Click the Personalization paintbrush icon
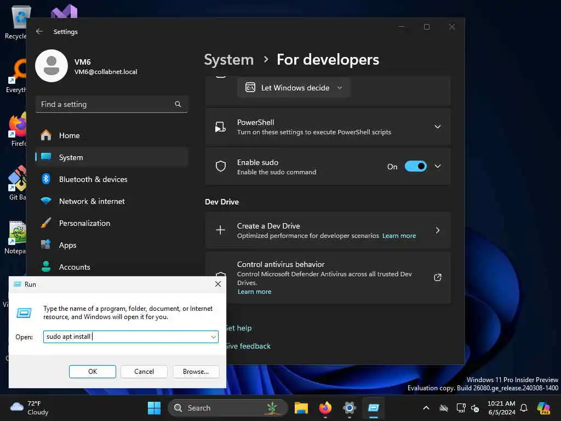561x421 pixels. [46, 223]
